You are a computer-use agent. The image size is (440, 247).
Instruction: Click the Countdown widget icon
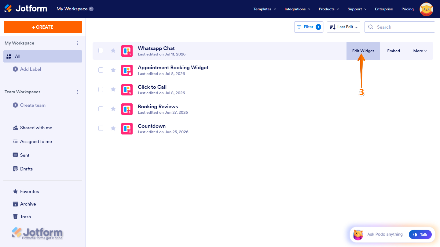pos(127,129)
